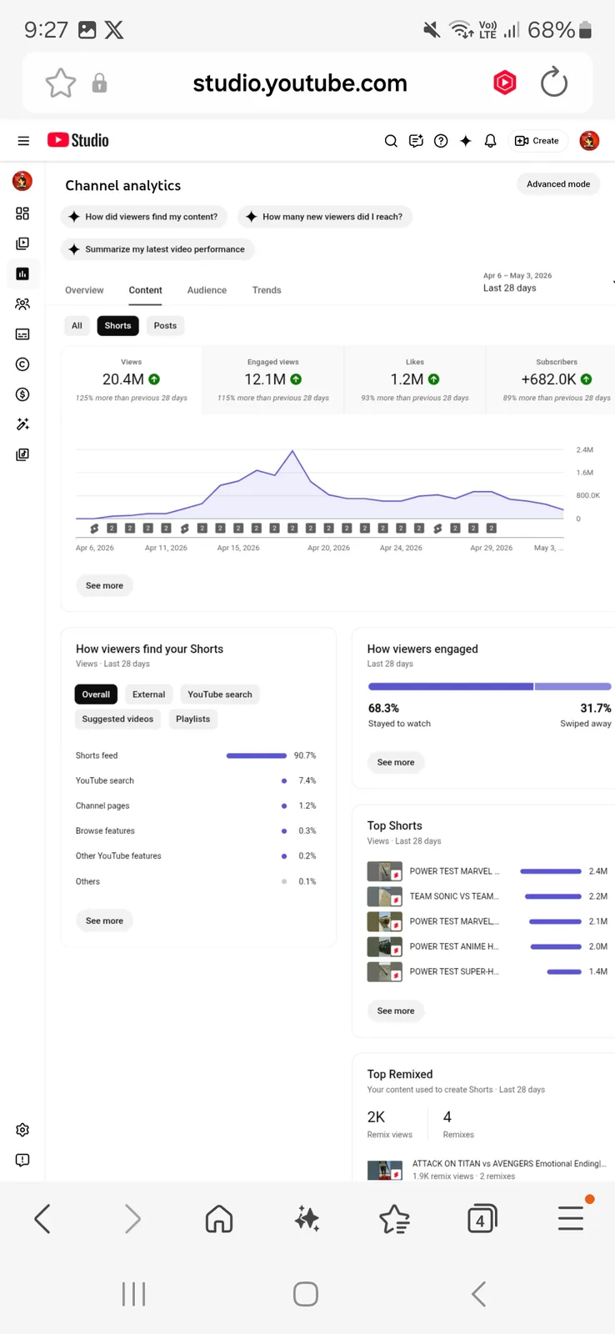The image size is (615, 1334).
Task: Click the YouTube Studio logo
Action: pyautogui.click(x=78, y=140)
